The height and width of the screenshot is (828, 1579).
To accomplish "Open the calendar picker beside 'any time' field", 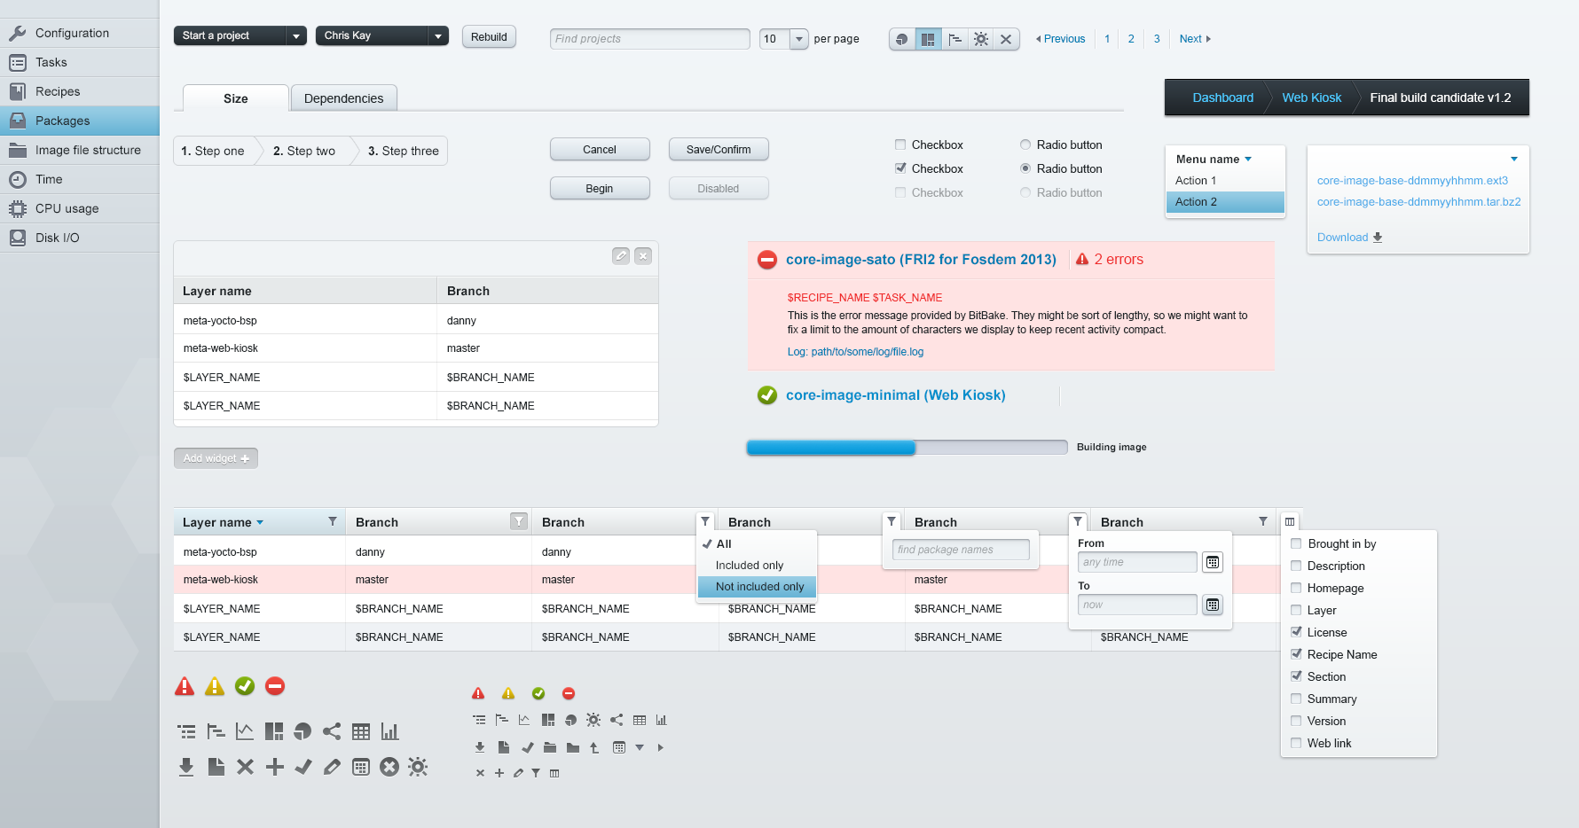I will [1212, 562].
